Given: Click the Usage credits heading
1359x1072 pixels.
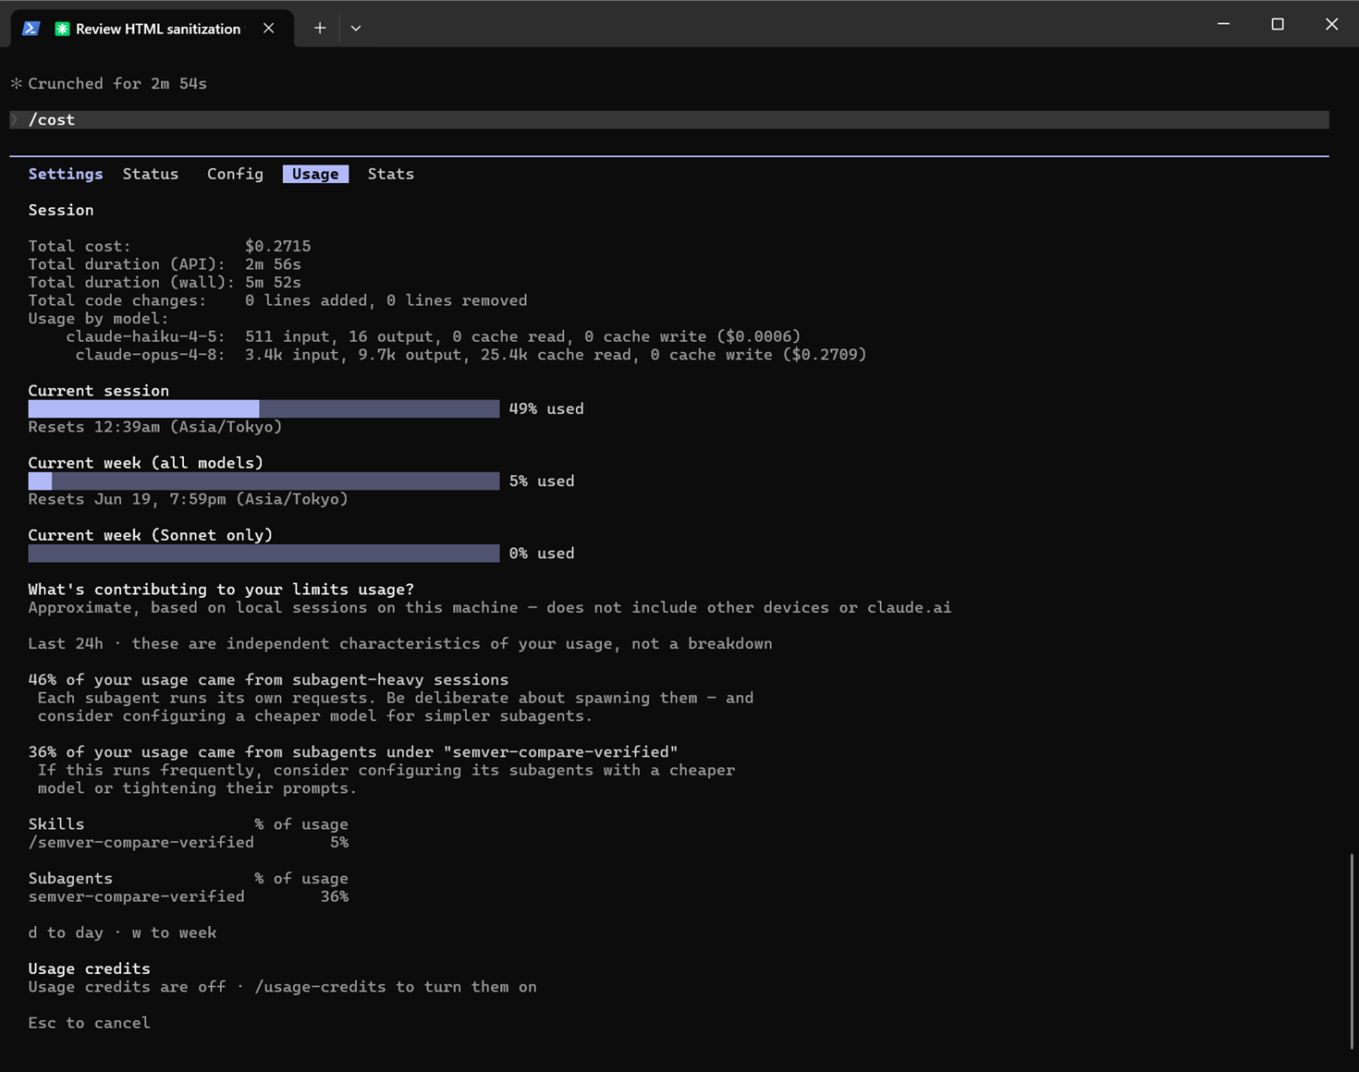Looking at the screenshot, I should [89, 968].
